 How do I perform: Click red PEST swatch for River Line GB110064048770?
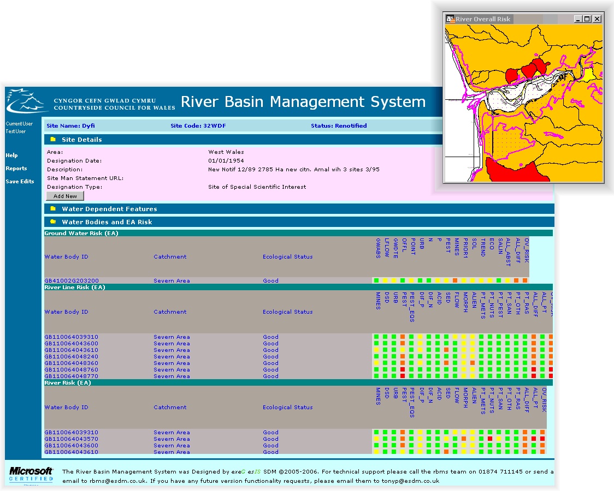pos(403,376)
